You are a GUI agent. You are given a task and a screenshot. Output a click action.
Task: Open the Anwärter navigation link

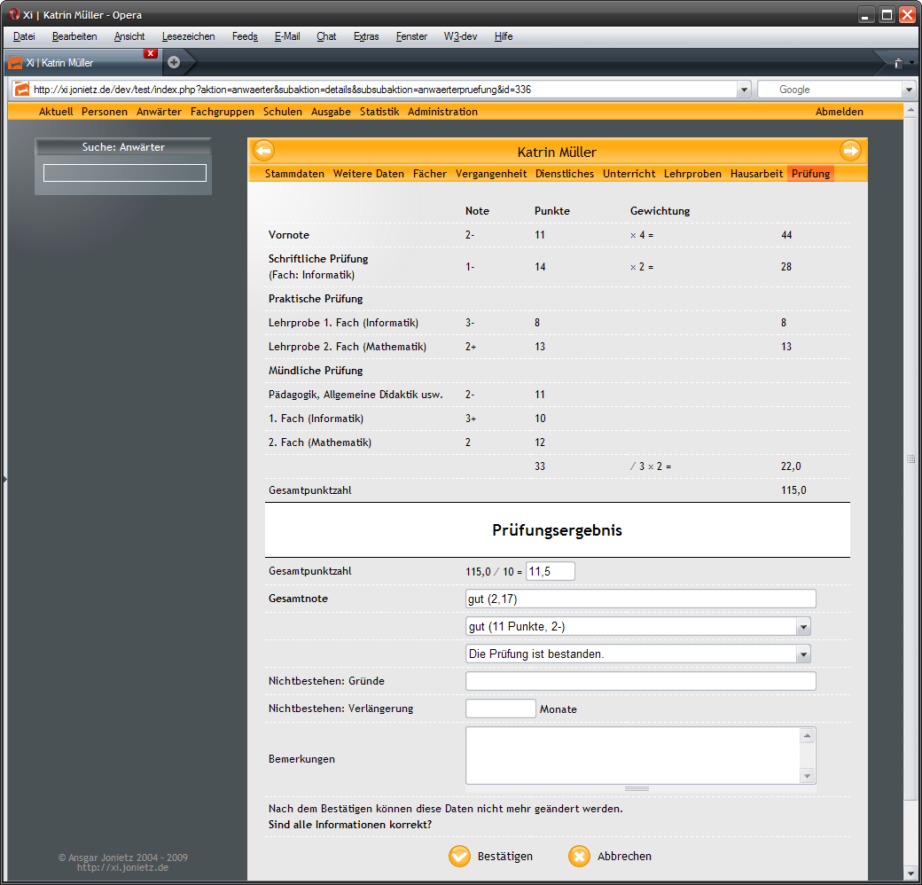tap(159, 112)
